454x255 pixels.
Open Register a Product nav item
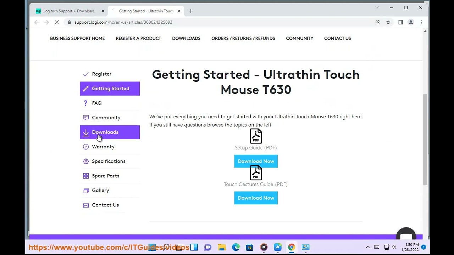(138, 38)
